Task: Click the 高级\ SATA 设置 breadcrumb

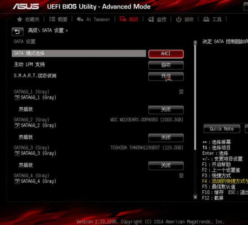Action: pyautogui.click(x=48, y=30)
